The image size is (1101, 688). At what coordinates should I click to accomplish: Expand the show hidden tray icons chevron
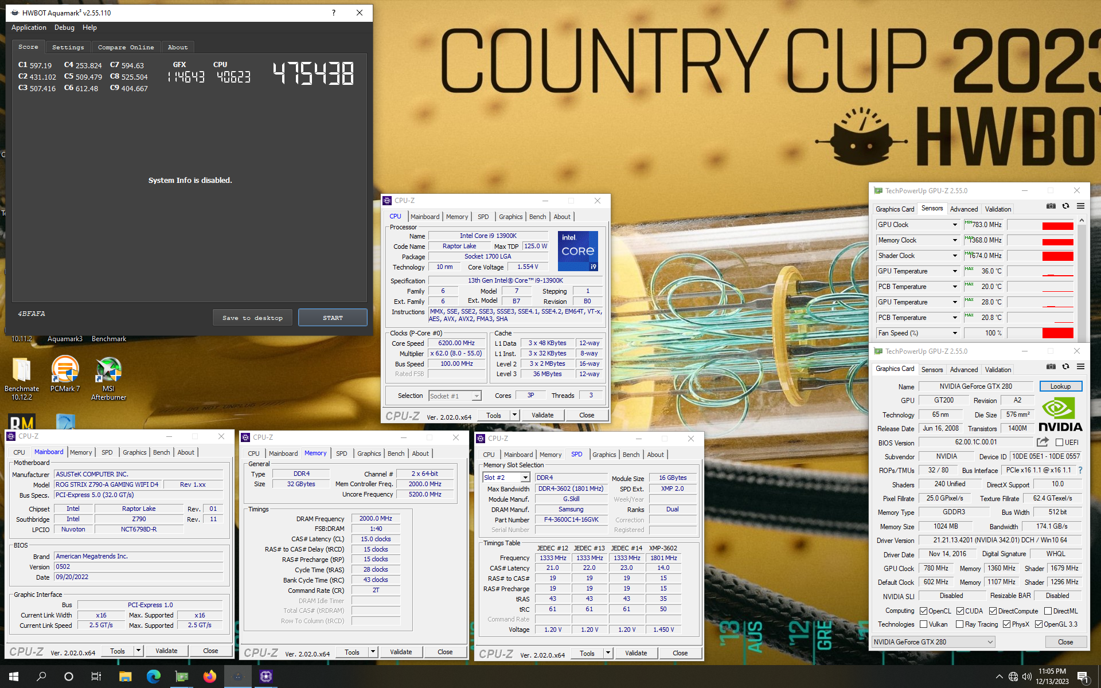(999, 677)
